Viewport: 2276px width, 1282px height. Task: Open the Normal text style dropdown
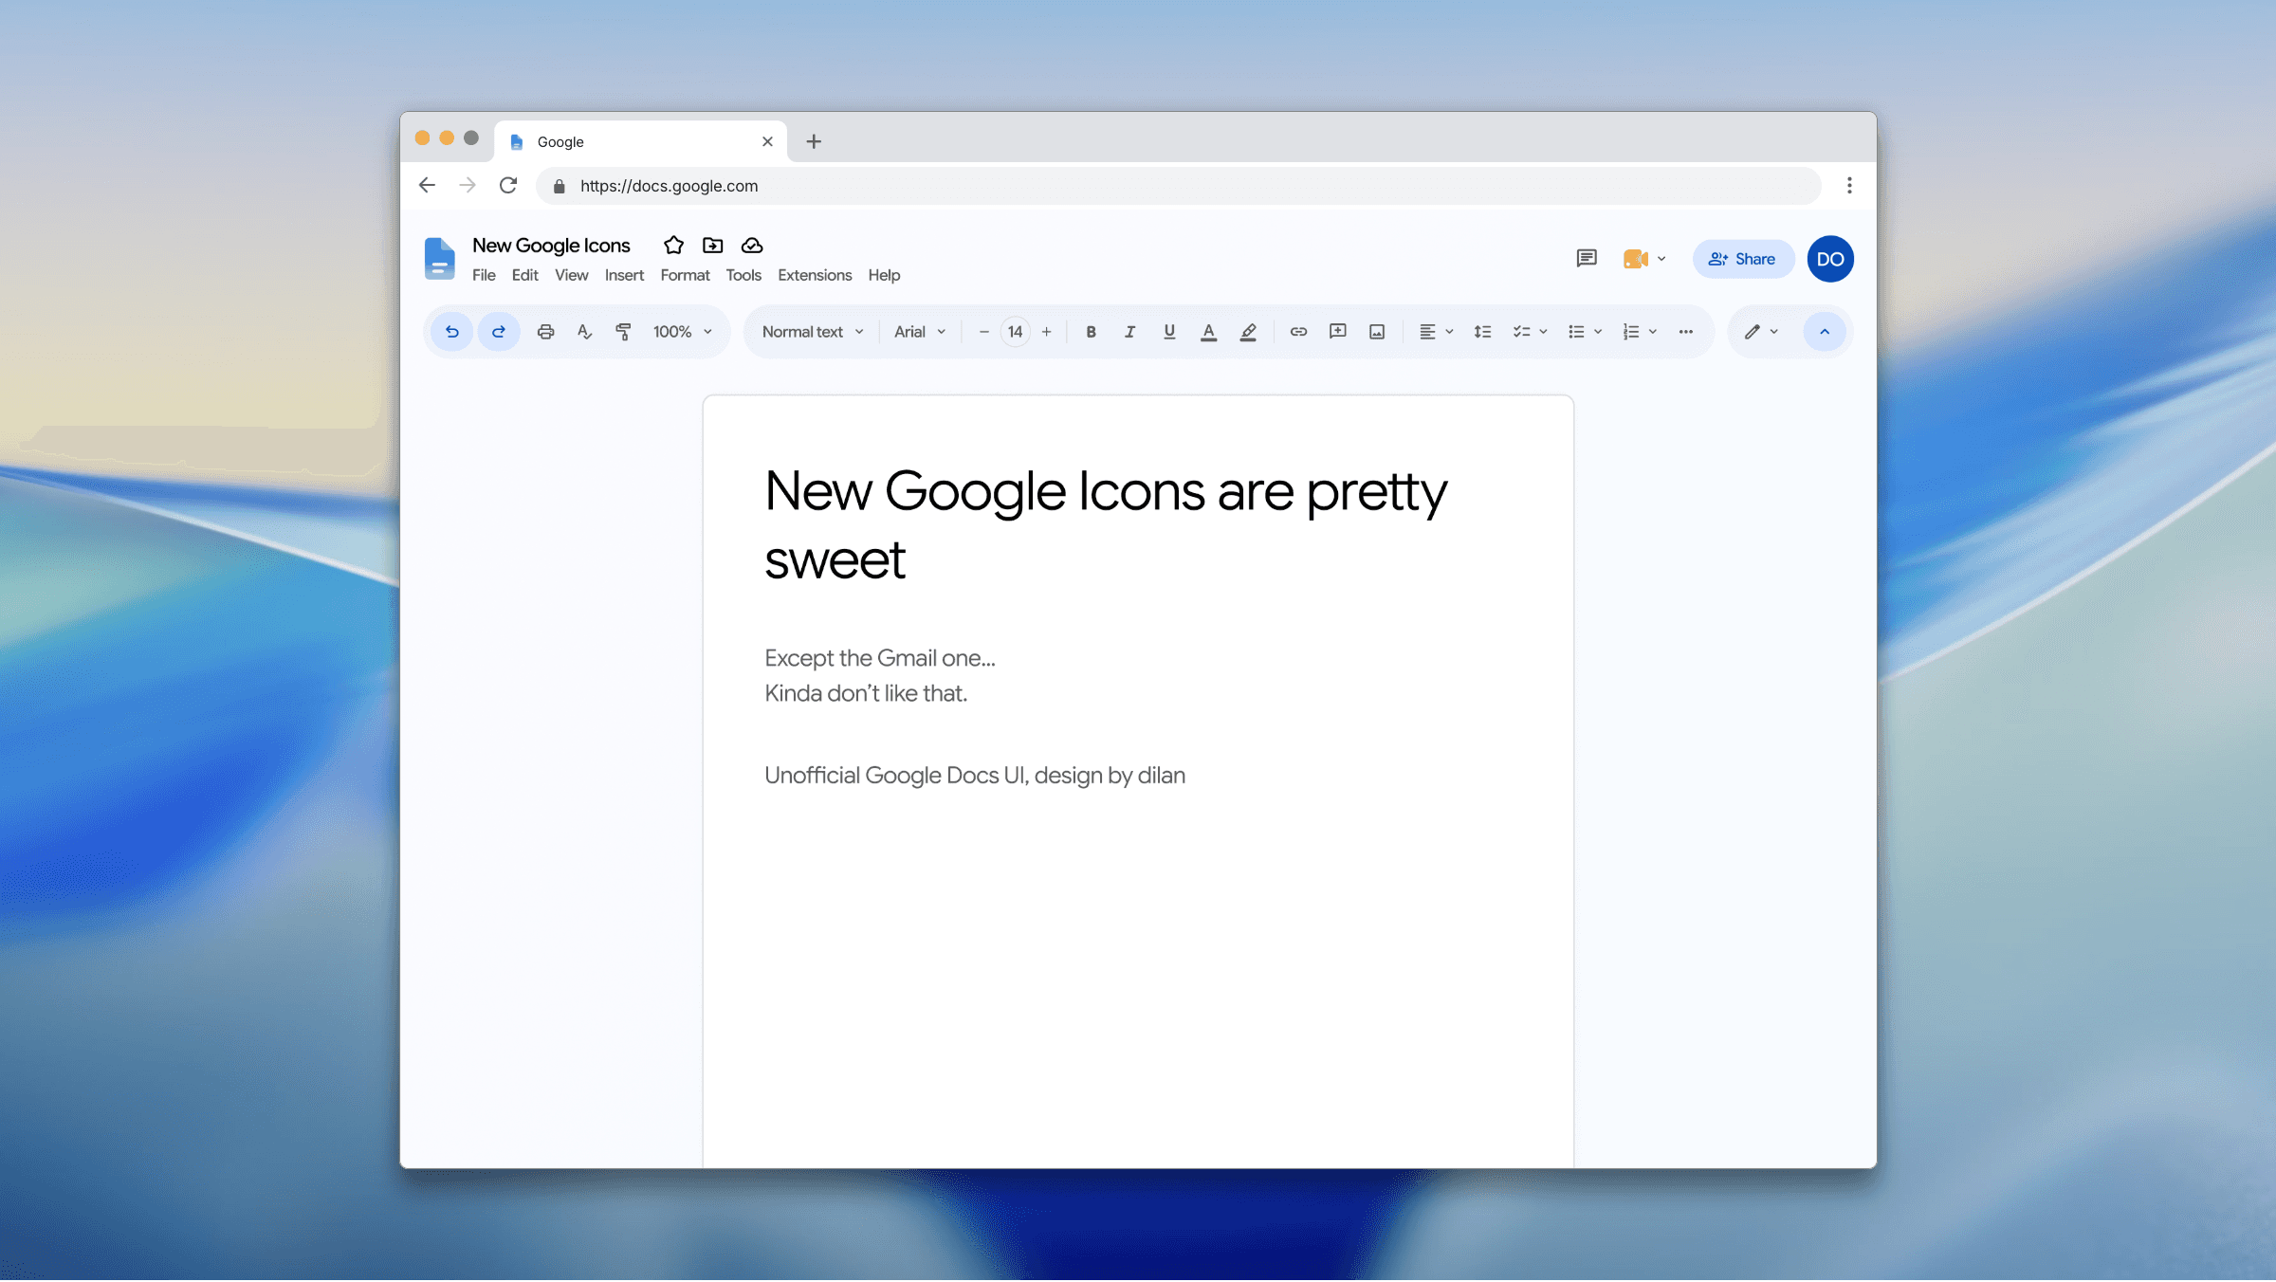coord(813,332)
